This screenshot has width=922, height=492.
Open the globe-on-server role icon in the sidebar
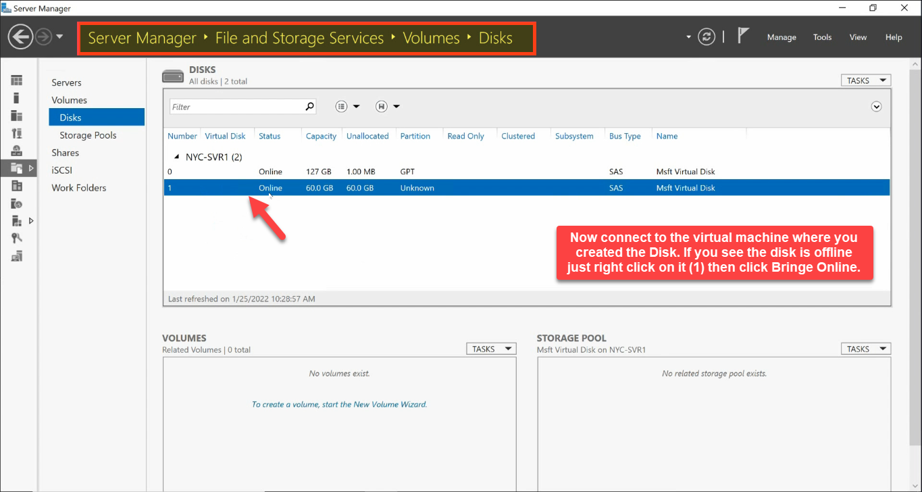click(17, 151)
